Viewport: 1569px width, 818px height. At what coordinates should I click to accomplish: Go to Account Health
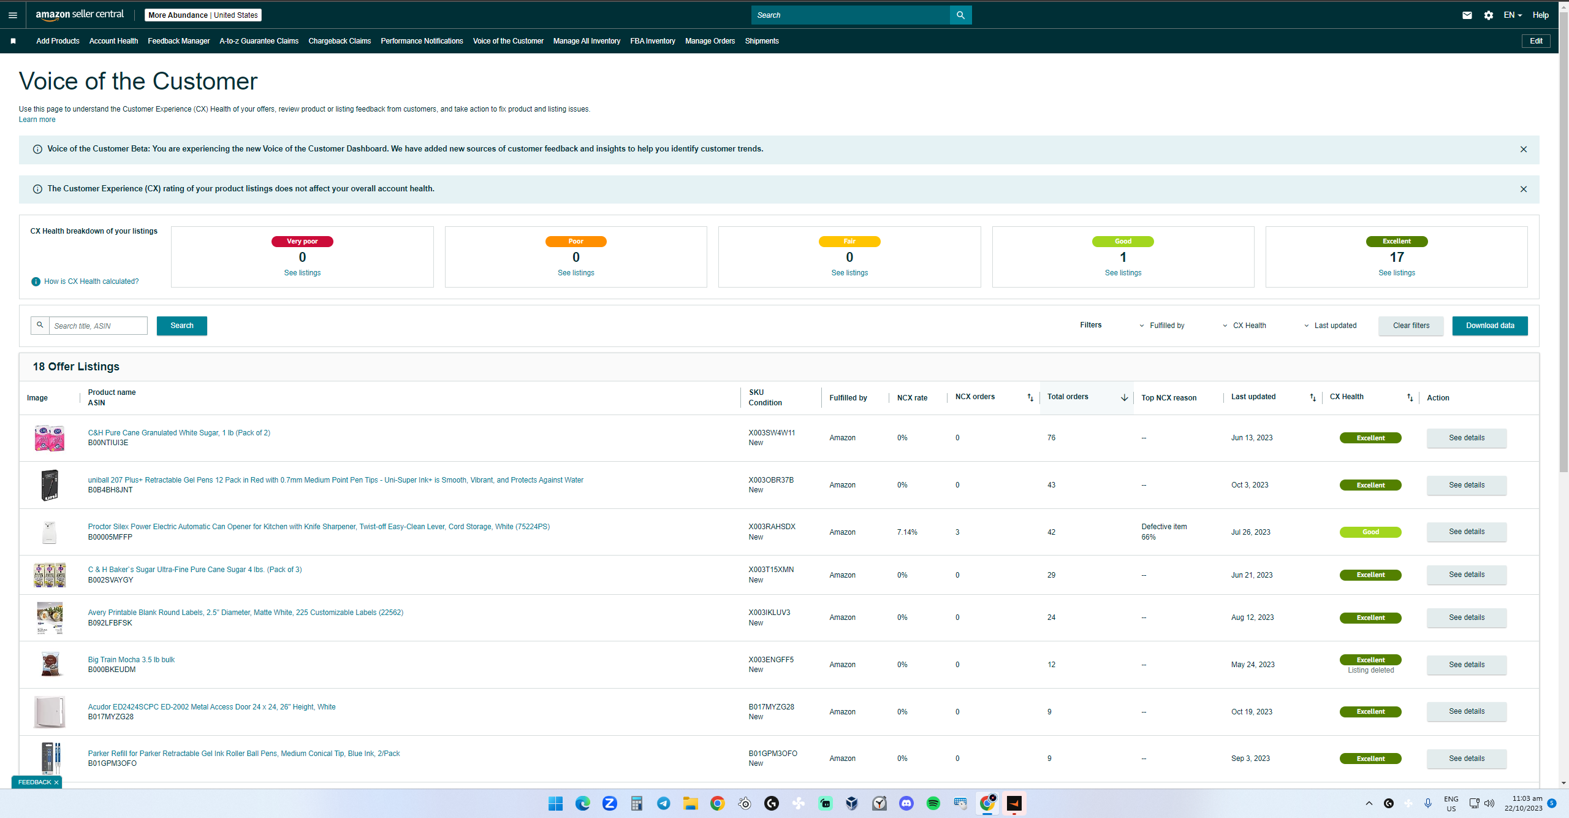click(113, 41)
